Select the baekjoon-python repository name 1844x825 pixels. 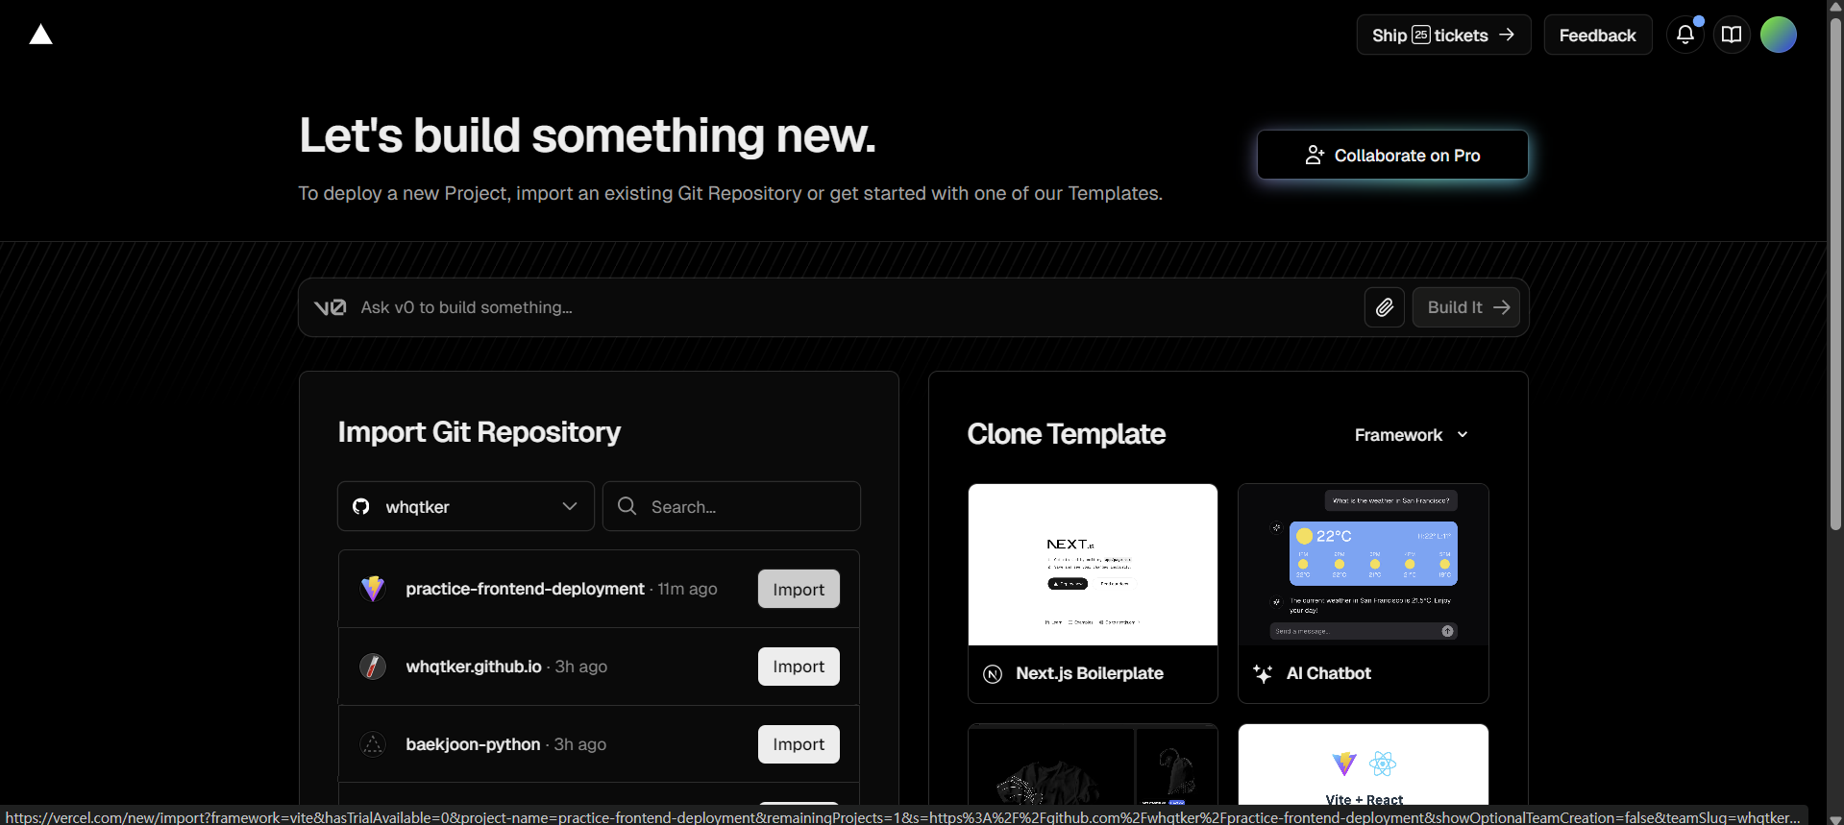473,744
